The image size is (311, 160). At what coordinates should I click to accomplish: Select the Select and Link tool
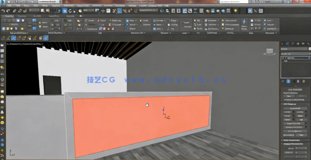click(x=15, y=11)
